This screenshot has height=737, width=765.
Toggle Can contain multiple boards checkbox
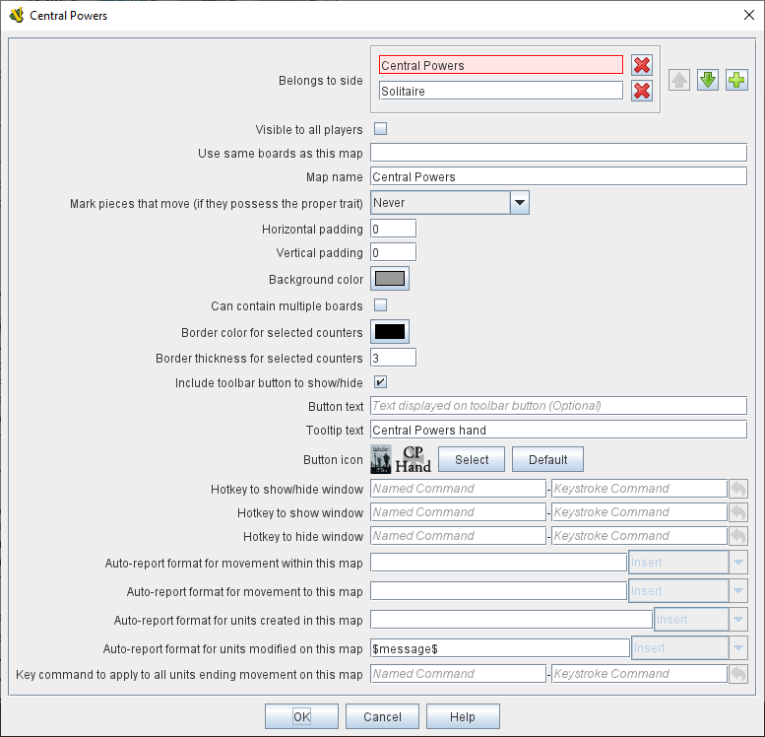point(380,305)
